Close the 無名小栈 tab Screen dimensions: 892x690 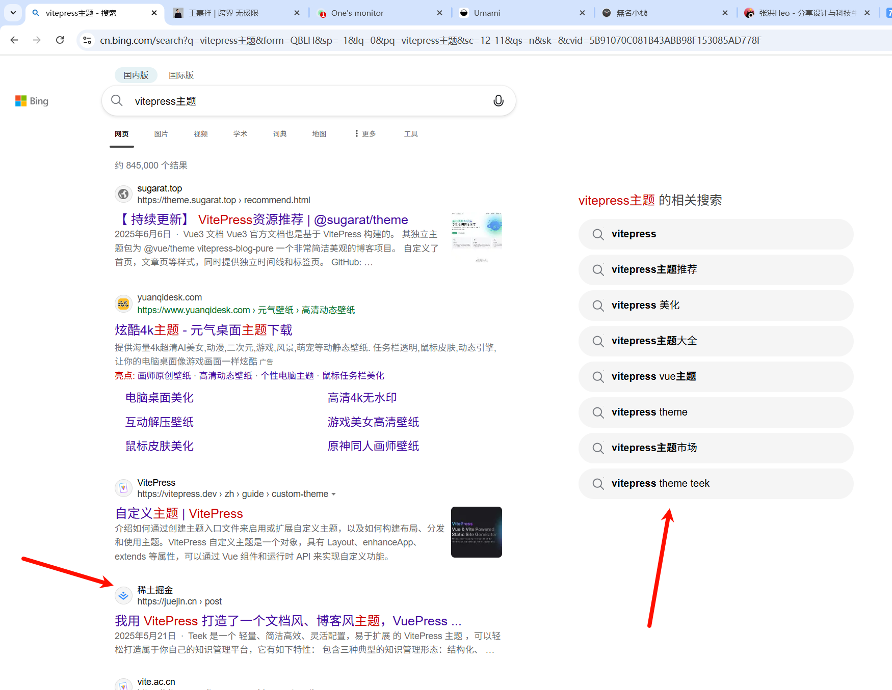[725, 13]
